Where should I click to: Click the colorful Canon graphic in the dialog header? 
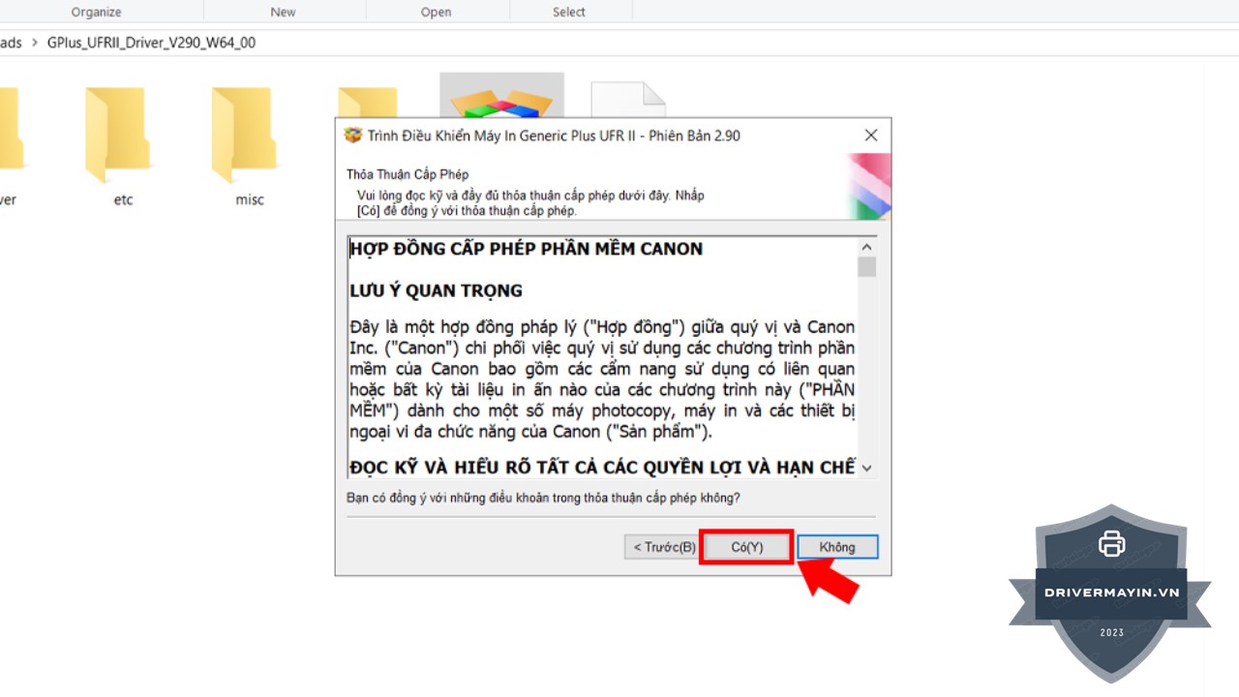(868, 186)
